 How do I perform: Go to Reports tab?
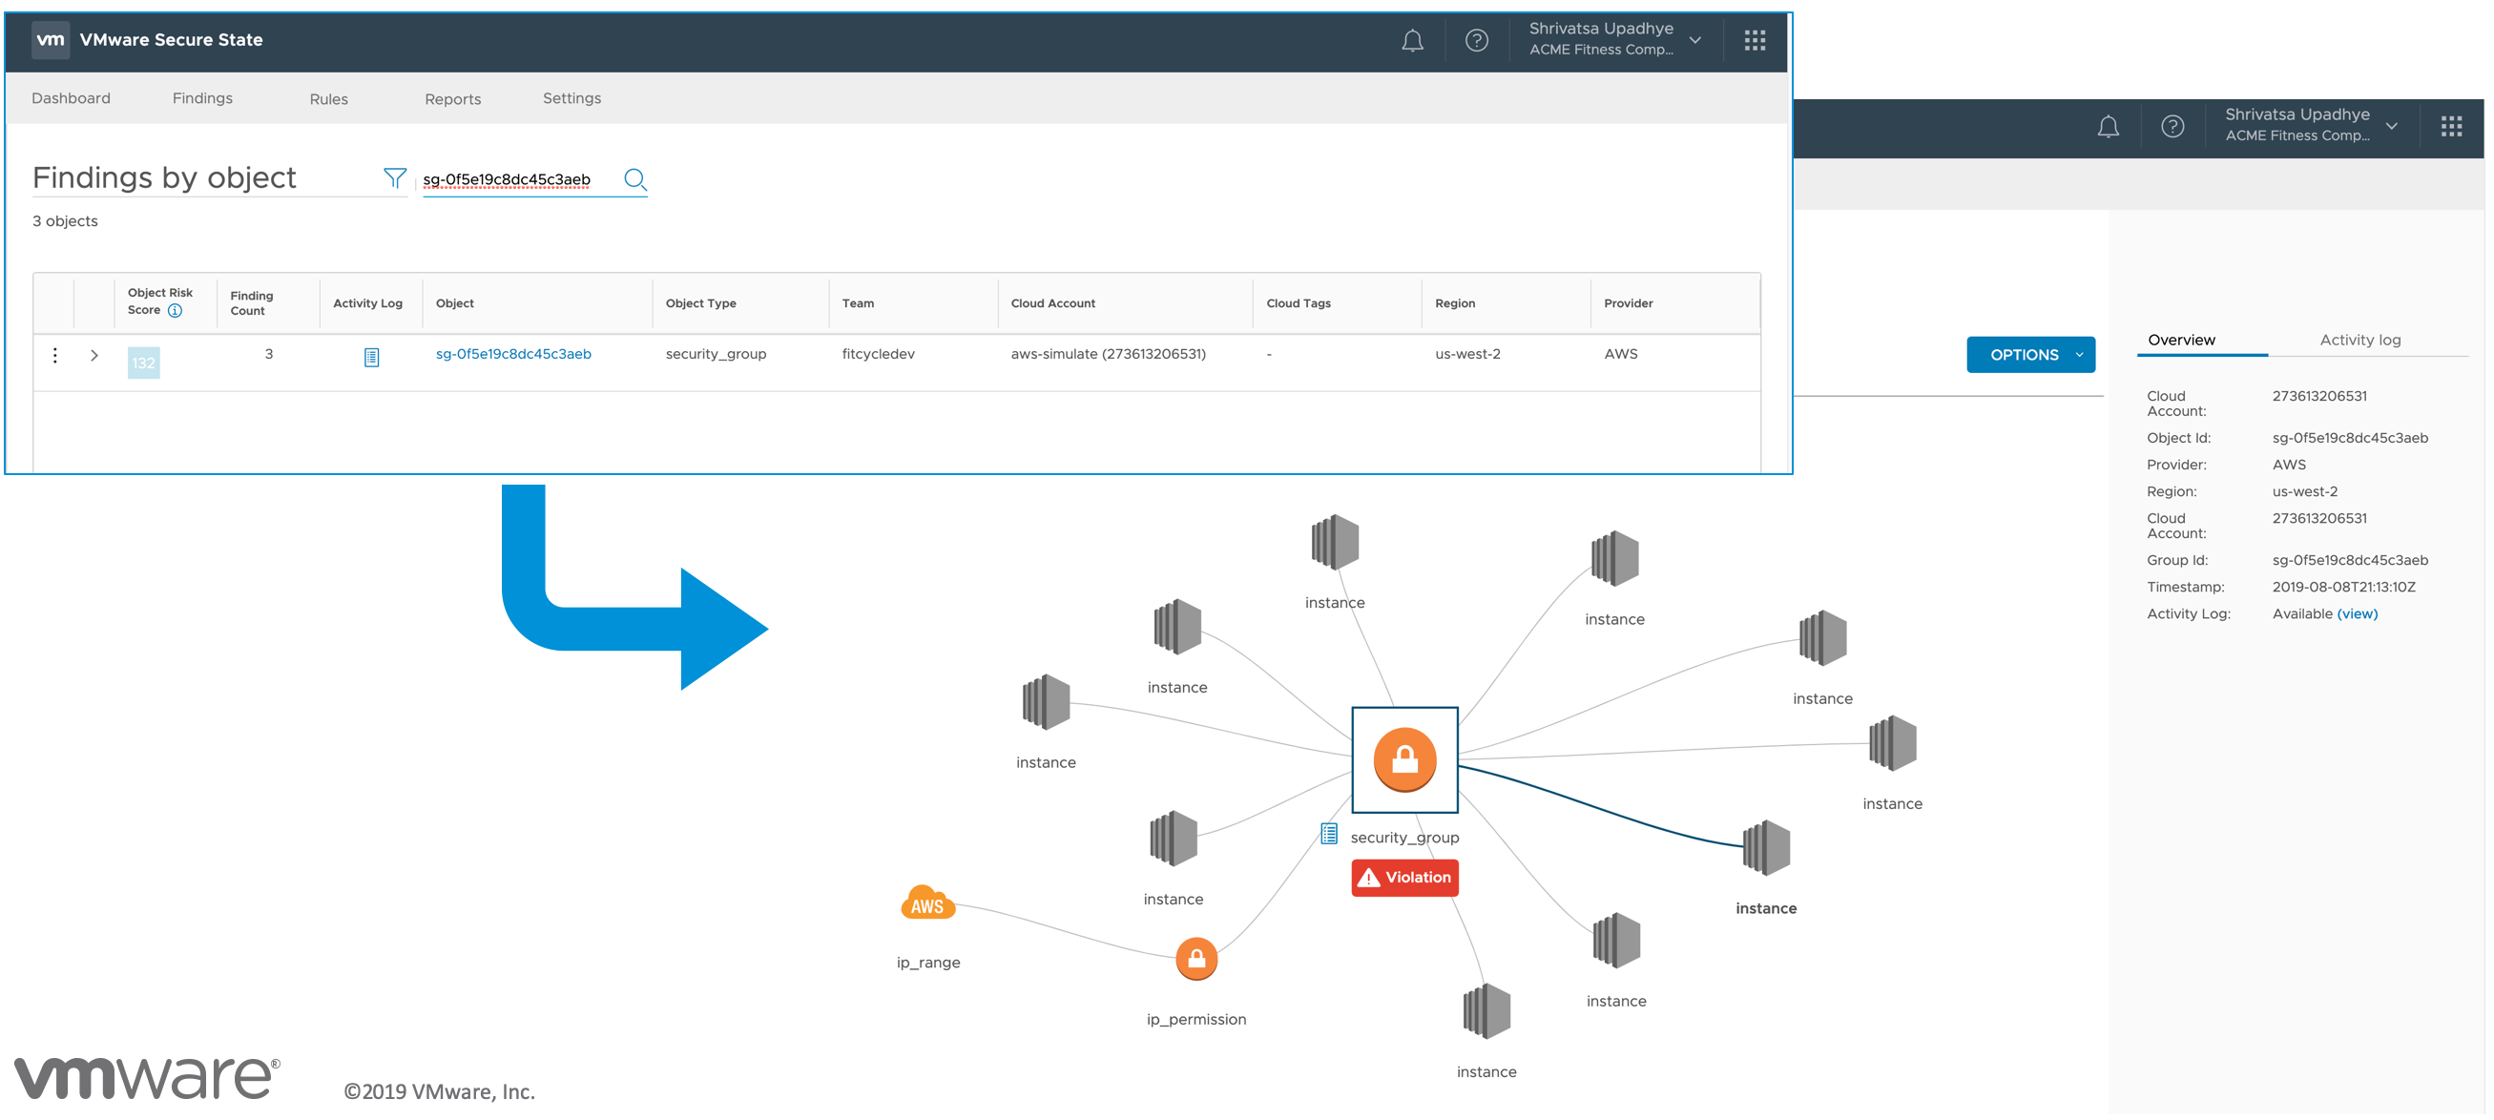(452, 100)
